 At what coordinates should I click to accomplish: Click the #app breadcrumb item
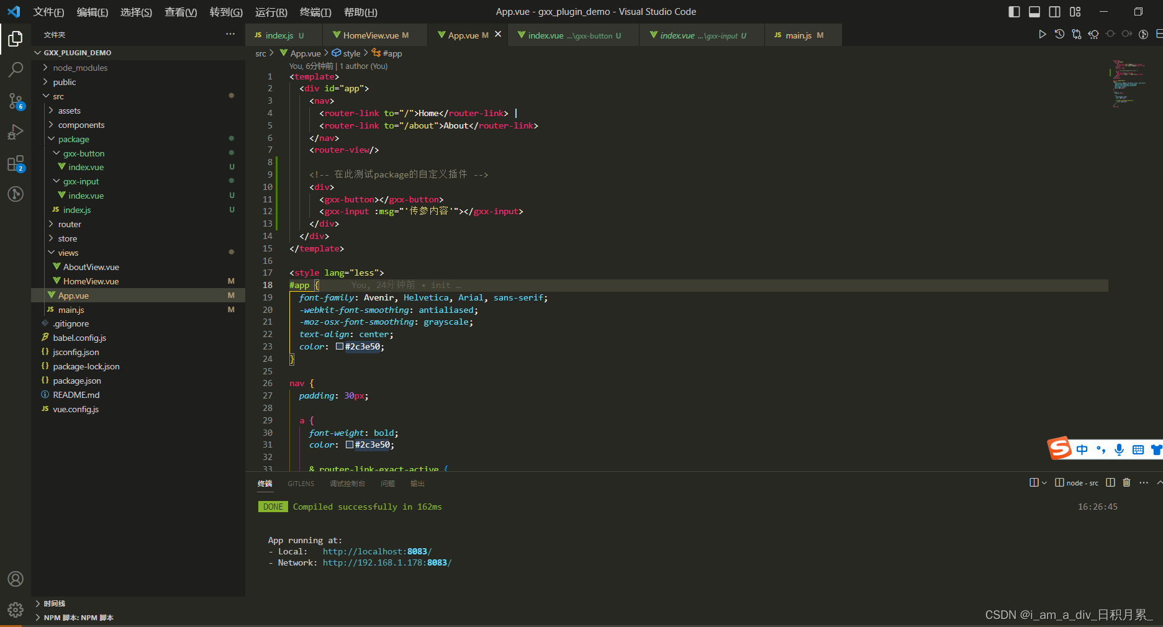(387, 53)
